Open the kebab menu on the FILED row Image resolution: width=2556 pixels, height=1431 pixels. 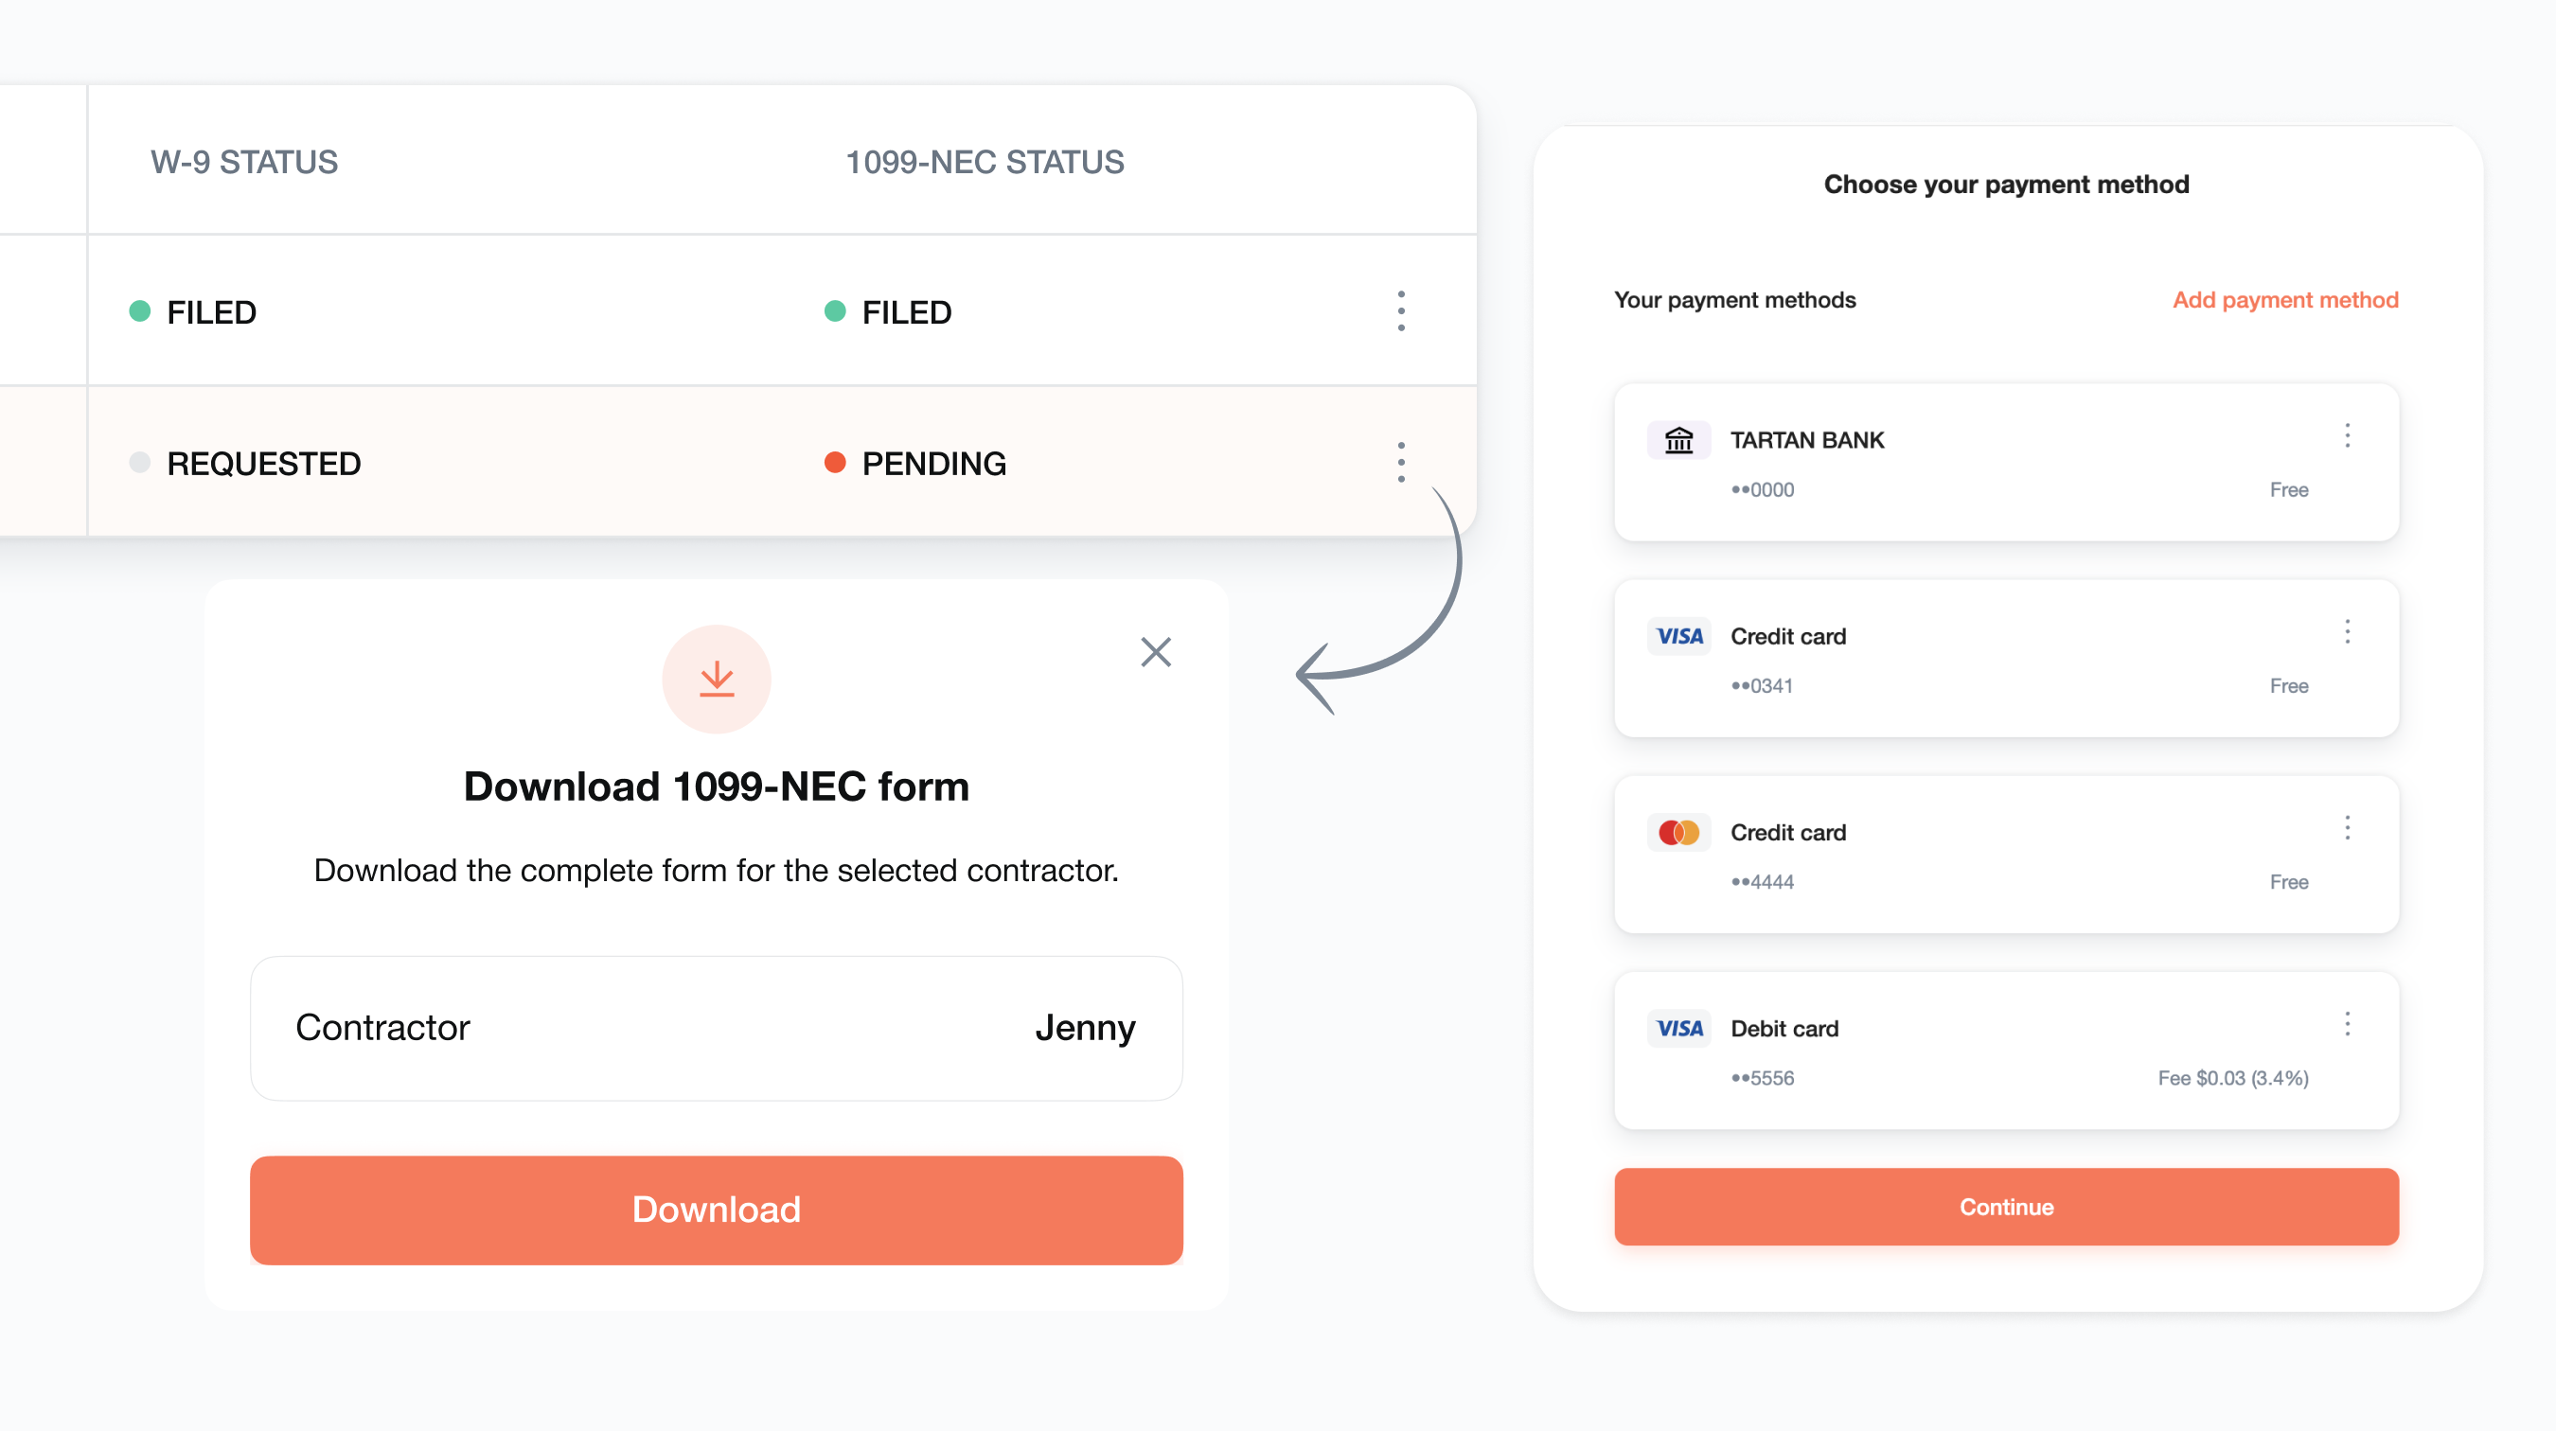(1400, 311)
